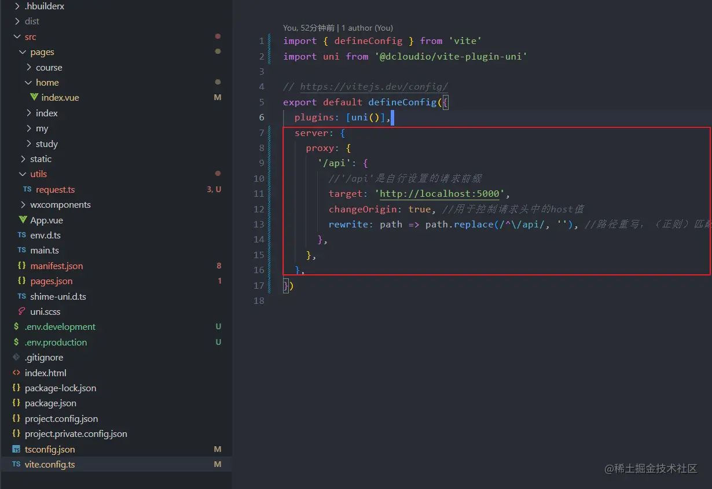Open index.vue in the home folder
Viewport: 712px width, 489px height.
click(60, 98)
